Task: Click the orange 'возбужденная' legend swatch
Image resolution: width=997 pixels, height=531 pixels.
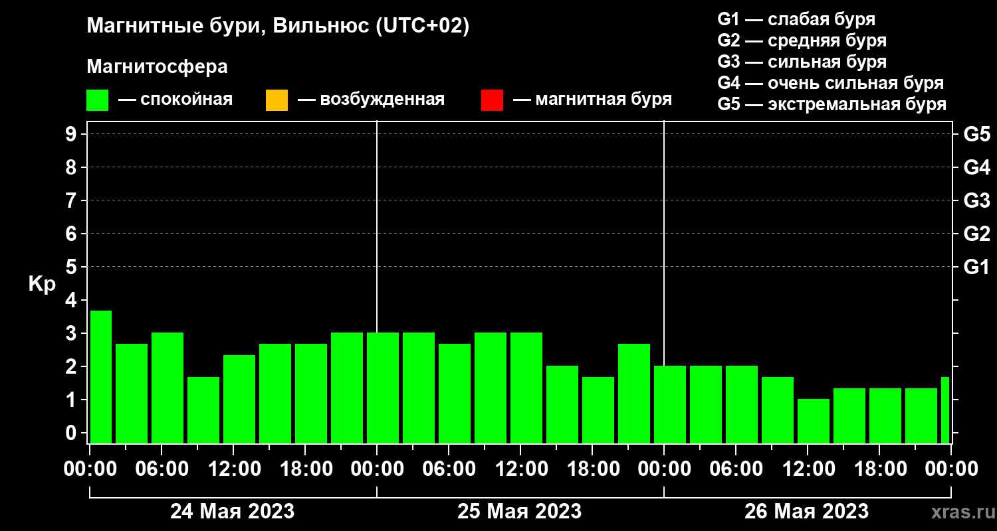Action: pyautogui.click(x=277, y=100)
